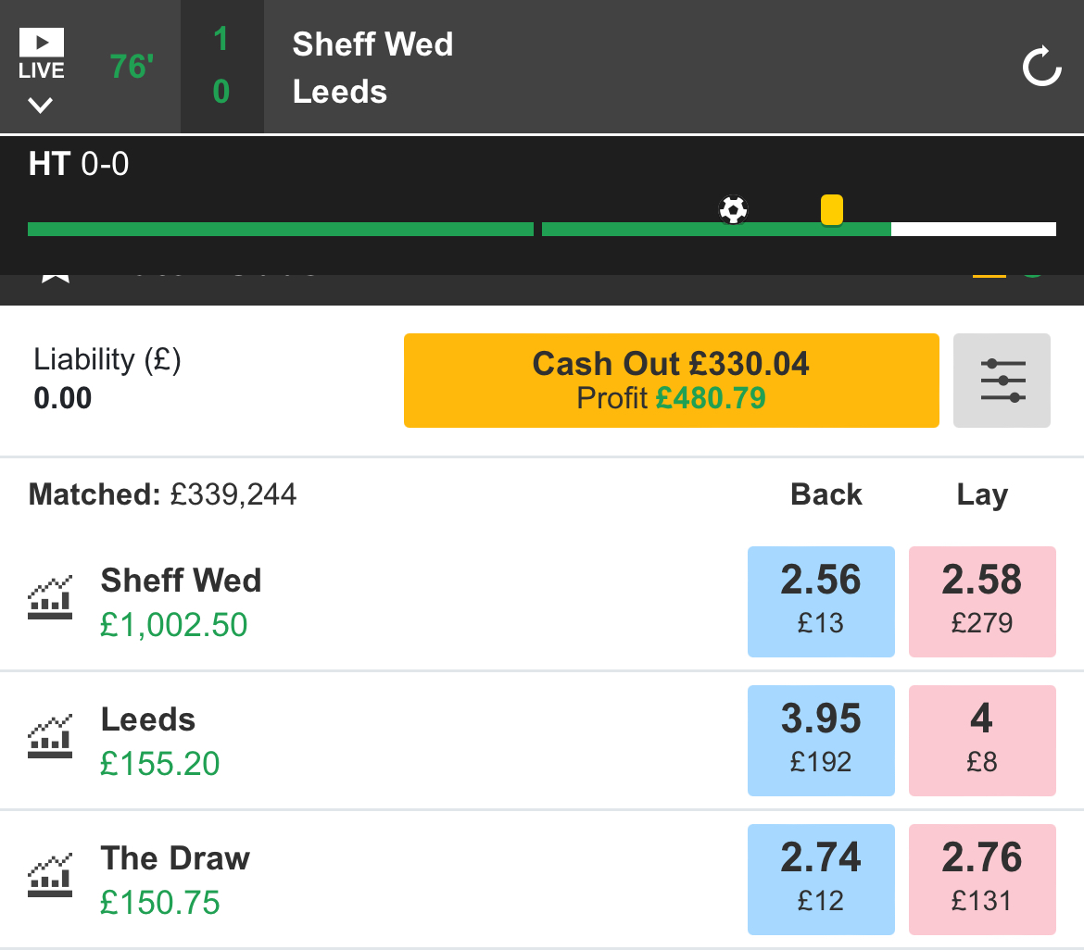Lay Sheff Wed at 2.58
Viewport: 1084px width, 950px height.
coord(982,602)
